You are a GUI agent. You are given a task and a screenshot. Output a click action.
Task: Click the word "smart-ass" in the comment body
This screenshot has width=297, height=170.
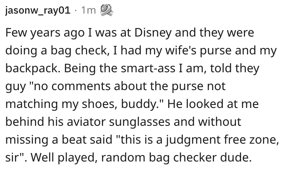pyautogui.click(x=148, y=68)
